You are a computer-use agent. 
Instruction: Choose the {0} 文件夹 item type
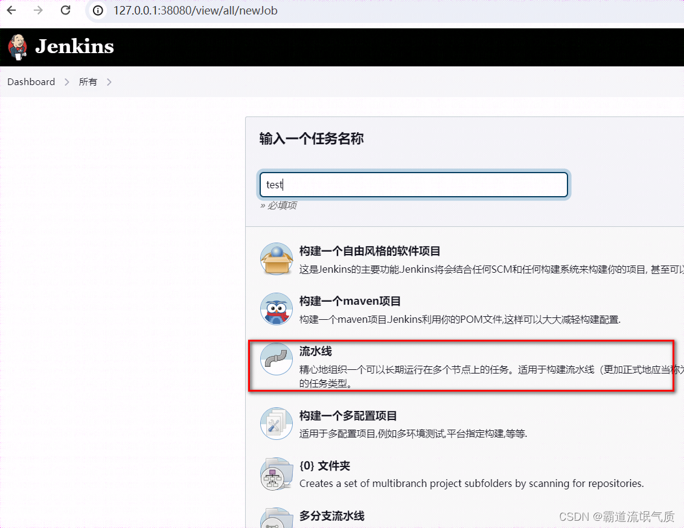click(x=325, y=466)
